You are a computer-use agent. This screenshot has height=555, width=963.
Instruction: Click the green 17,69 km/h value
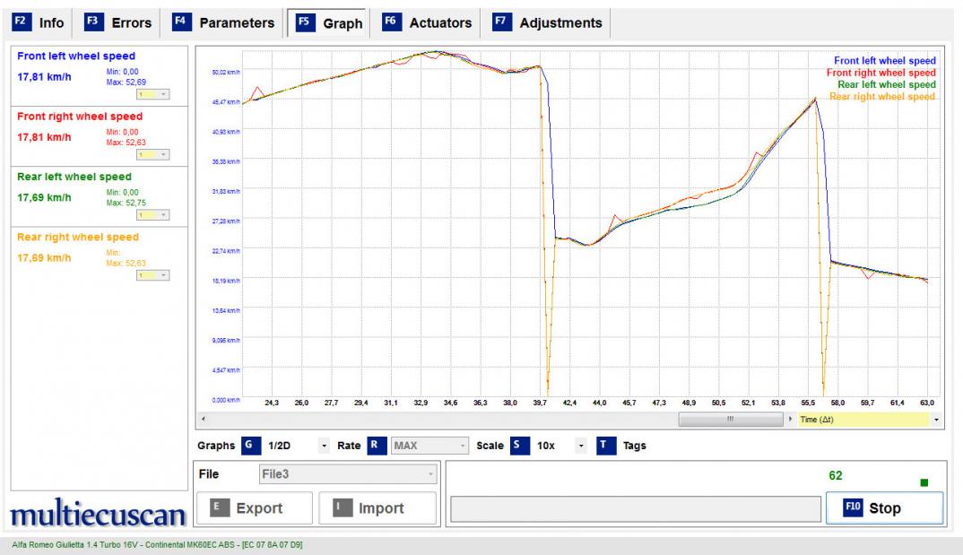point(44,197)
